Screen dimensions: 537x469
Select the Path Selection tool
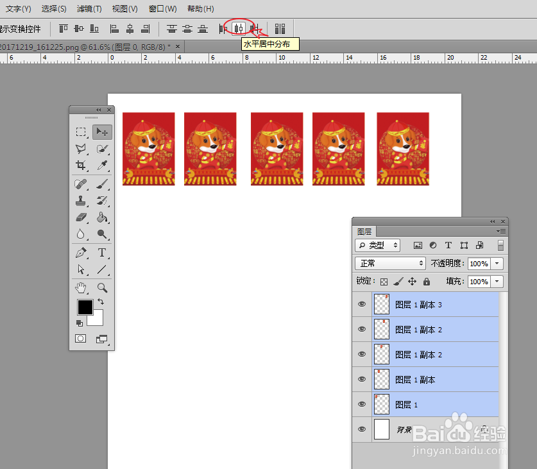pyautogui.click(x=81, y=269)
